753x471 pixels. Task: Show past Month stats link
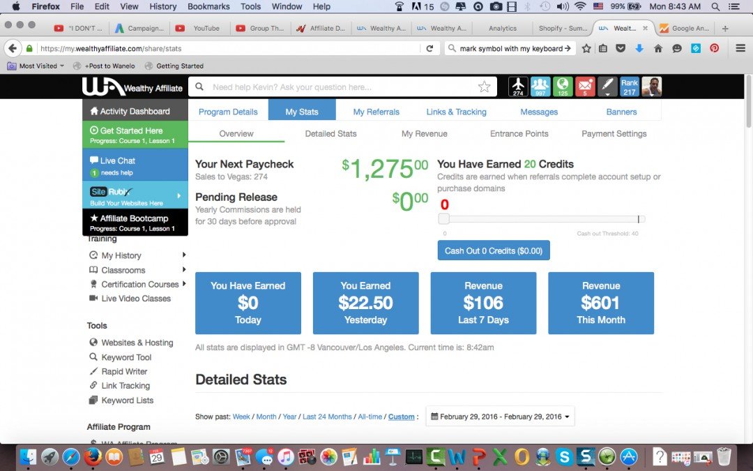click(x=266, y=417)
